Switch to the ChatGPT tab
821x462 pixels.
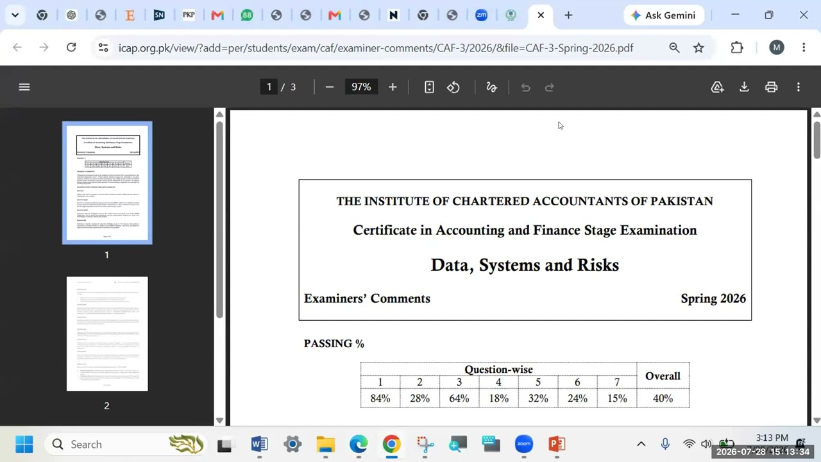(x=71, y=15)
